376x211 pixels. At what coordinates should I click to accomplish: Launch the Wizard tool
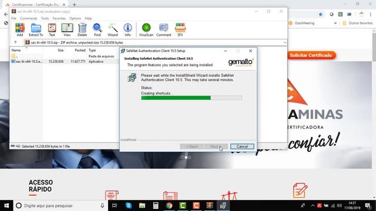click(x=112, y=30)
